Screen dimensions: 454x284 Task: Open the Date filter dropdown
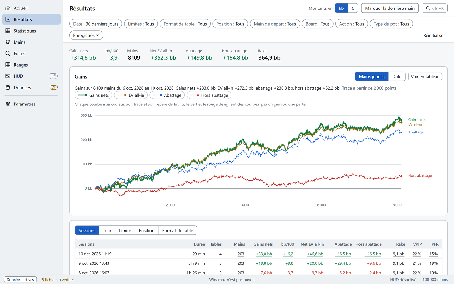pos(96,24)
